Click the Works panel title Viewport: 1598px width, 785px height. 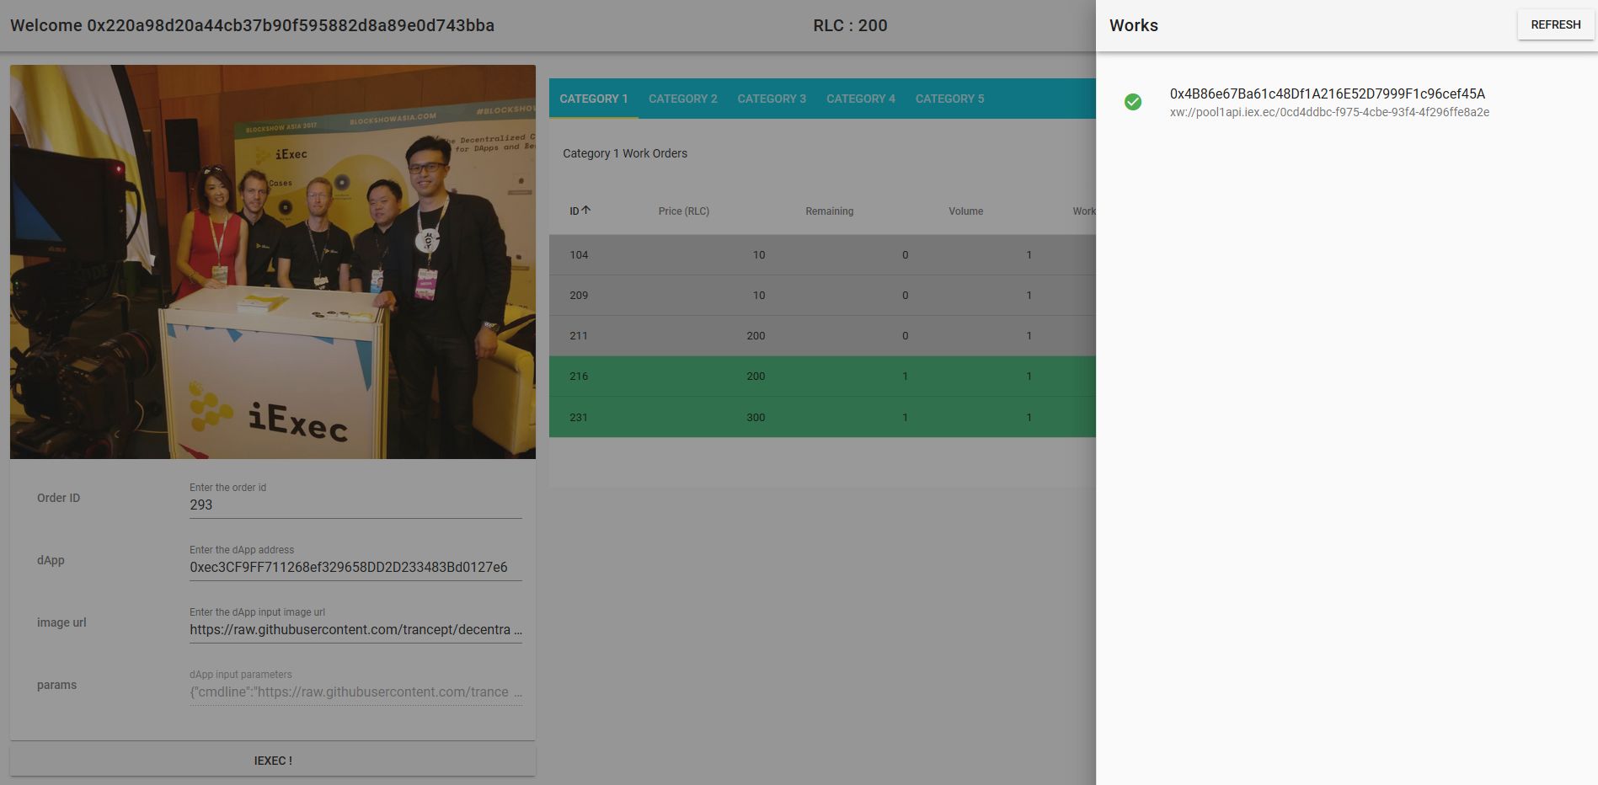point(1134,25)
